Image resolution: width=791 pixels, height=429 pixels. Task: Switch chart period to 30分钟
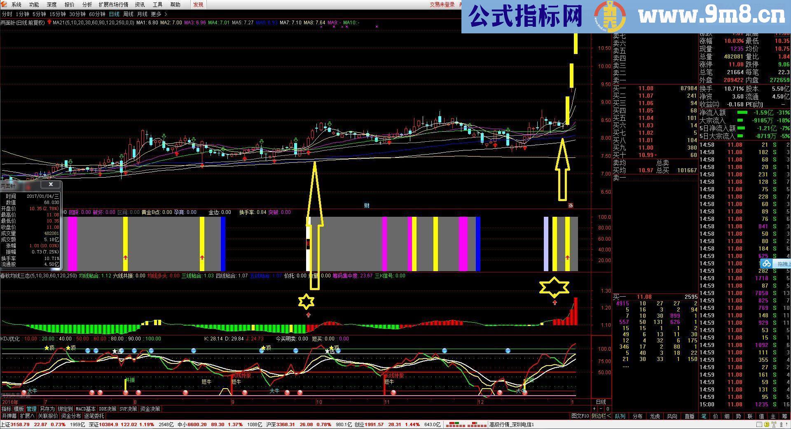(77, 14)
